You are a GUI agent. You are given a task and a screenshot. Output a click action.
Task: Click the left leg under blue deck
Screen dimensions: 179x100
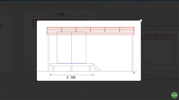53,68
